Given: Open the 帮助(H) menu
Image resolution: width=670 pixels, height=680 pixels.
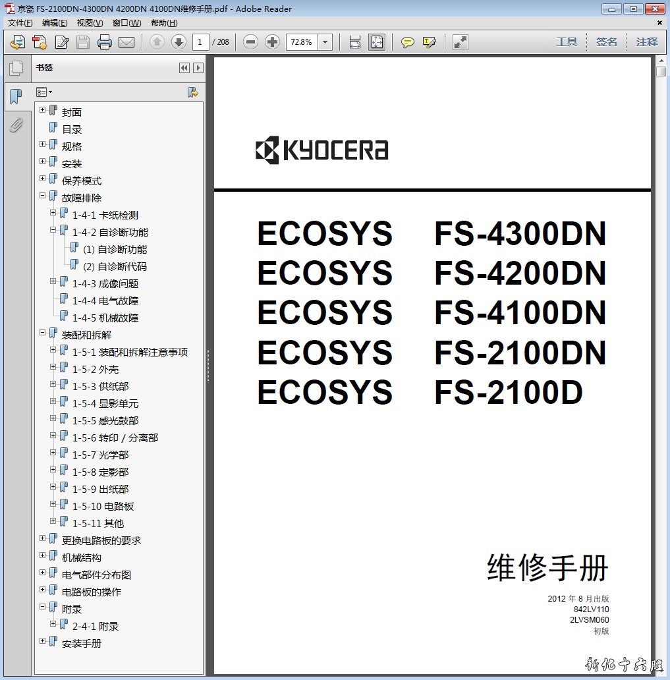Looking at the screenshot, I should 164,23.
